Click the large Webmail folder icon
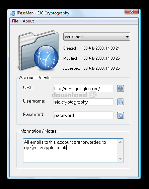Viewport: 149px width, 189px height. pos(39,50)
